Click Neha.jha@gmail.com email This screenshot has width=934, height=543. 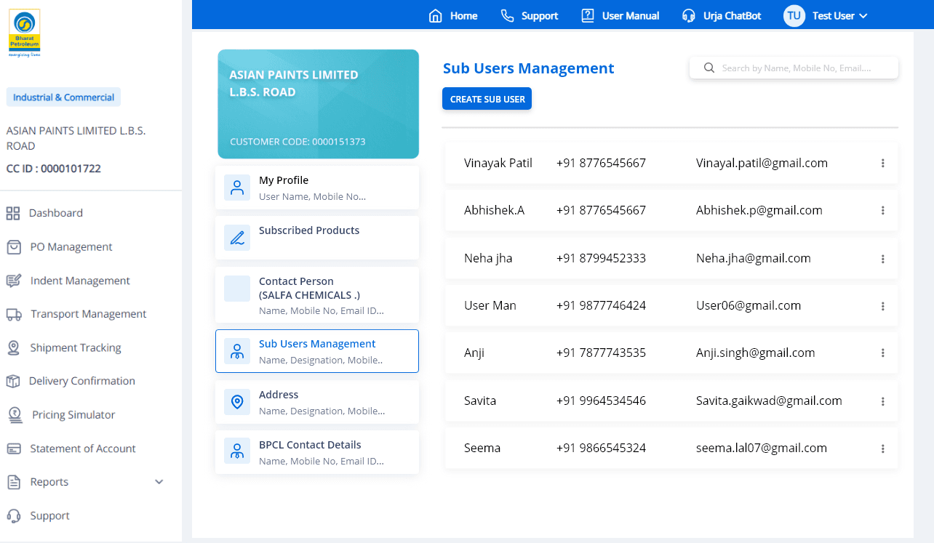pyautogui.click(x=754, y=258)
